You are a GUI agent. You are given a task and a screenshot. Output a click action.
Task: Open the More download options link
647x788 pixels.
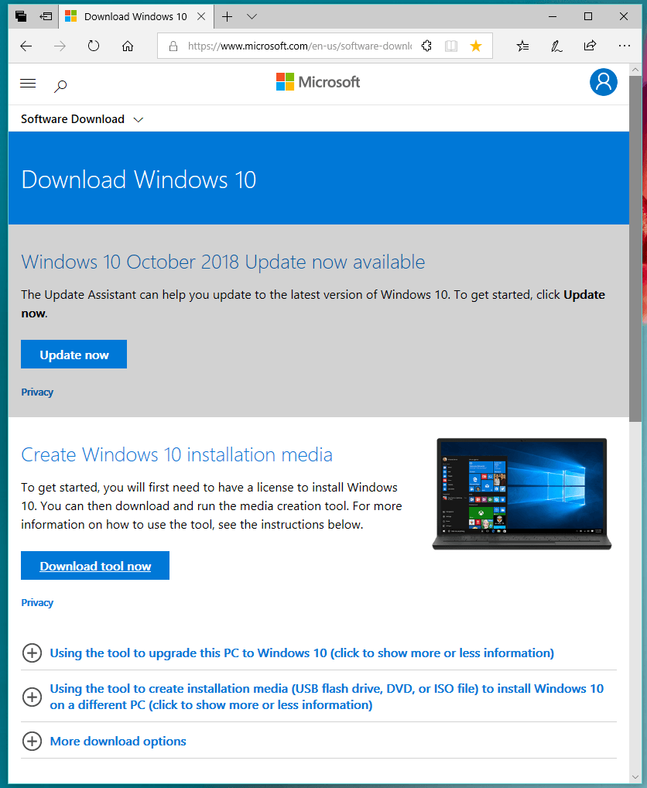[x=118, y=742]
